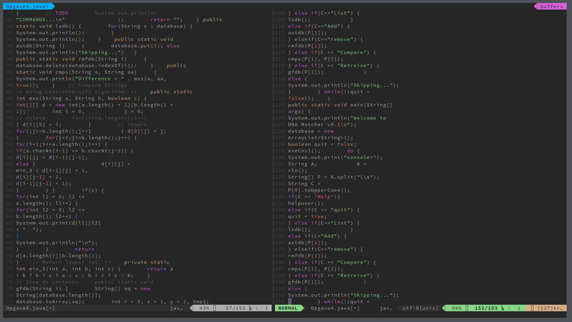Viewport: 572px width, 322px height.
Task: Click the jav… filetype in left statusline
Action: pos(176,308)
